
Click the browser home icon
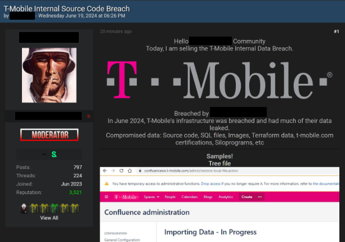point(130,171)
